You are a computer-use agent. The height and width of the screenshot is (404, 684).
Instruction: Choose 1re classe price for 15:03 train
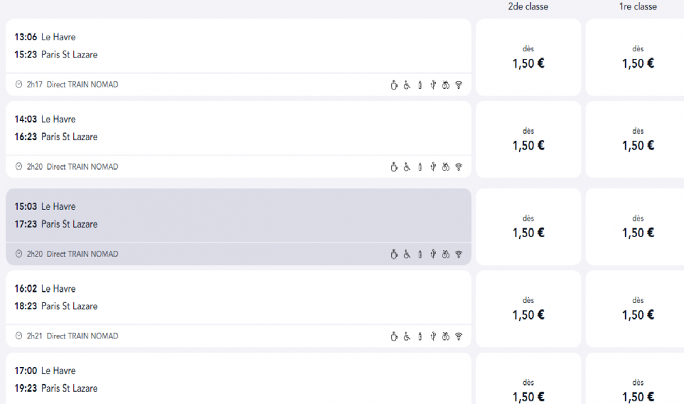(636, 227)
